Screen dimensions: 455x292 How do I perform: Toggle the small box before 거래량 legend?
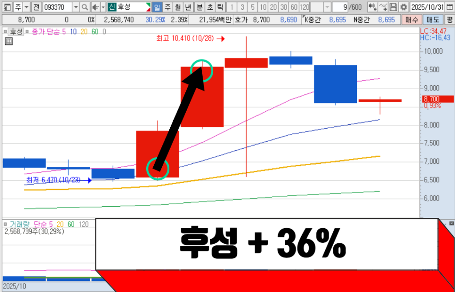[4, 224]
